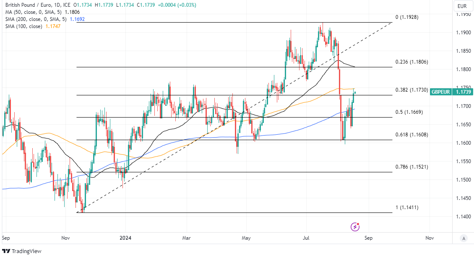Click the 0.382 (1.1730) Fibonacci level label
Viewport: 474px width, 256px height.
click(x=412, y=90)
